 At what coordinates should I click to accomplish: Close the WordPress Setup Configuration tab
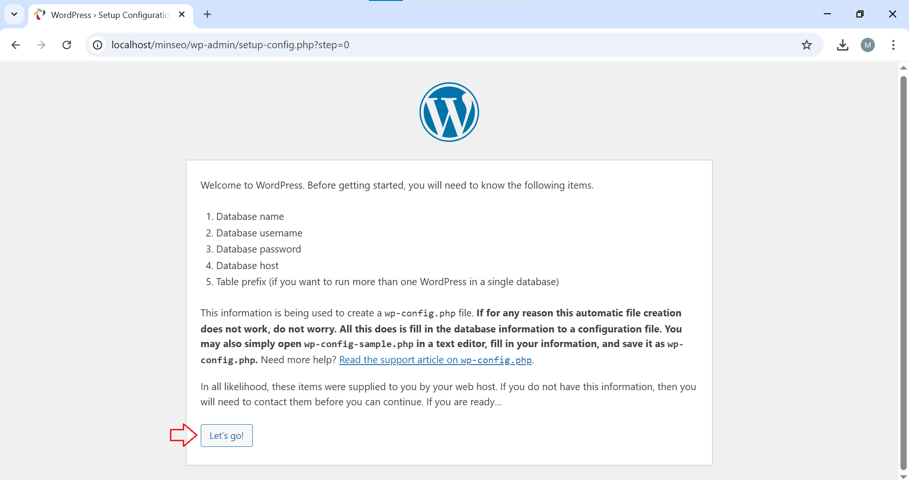pos(182,15)
